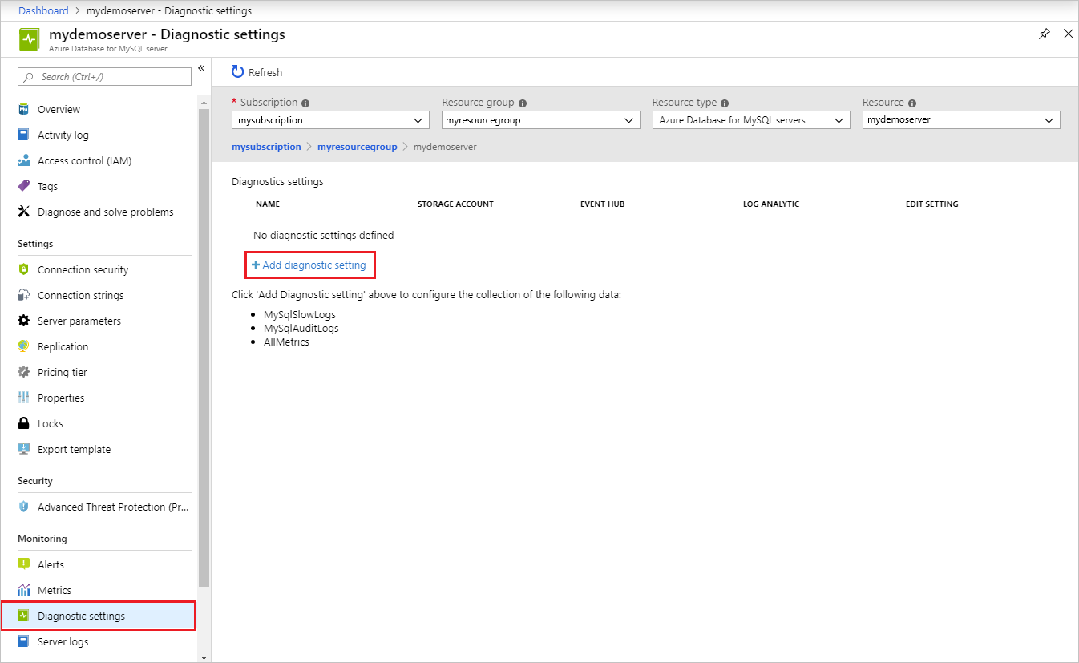Click the Export template icon
The height and width of the screenshot is (663, 1079).
click(24, 450)
